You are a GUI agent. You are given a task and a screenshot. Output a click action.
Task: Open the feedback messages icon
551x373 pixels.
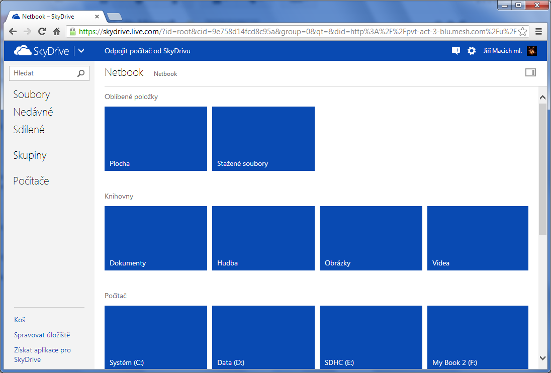(x=456, y=51)
